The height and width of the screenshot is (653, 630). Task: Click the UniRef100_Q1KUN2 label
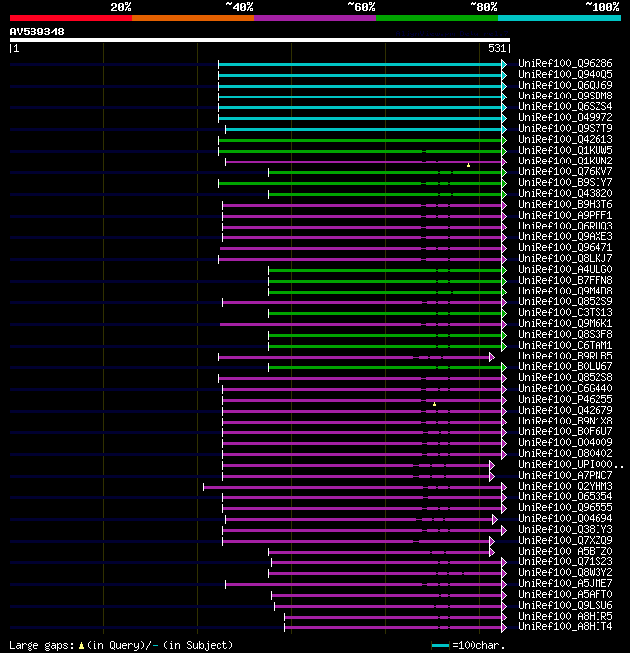(x=565, y=161)
